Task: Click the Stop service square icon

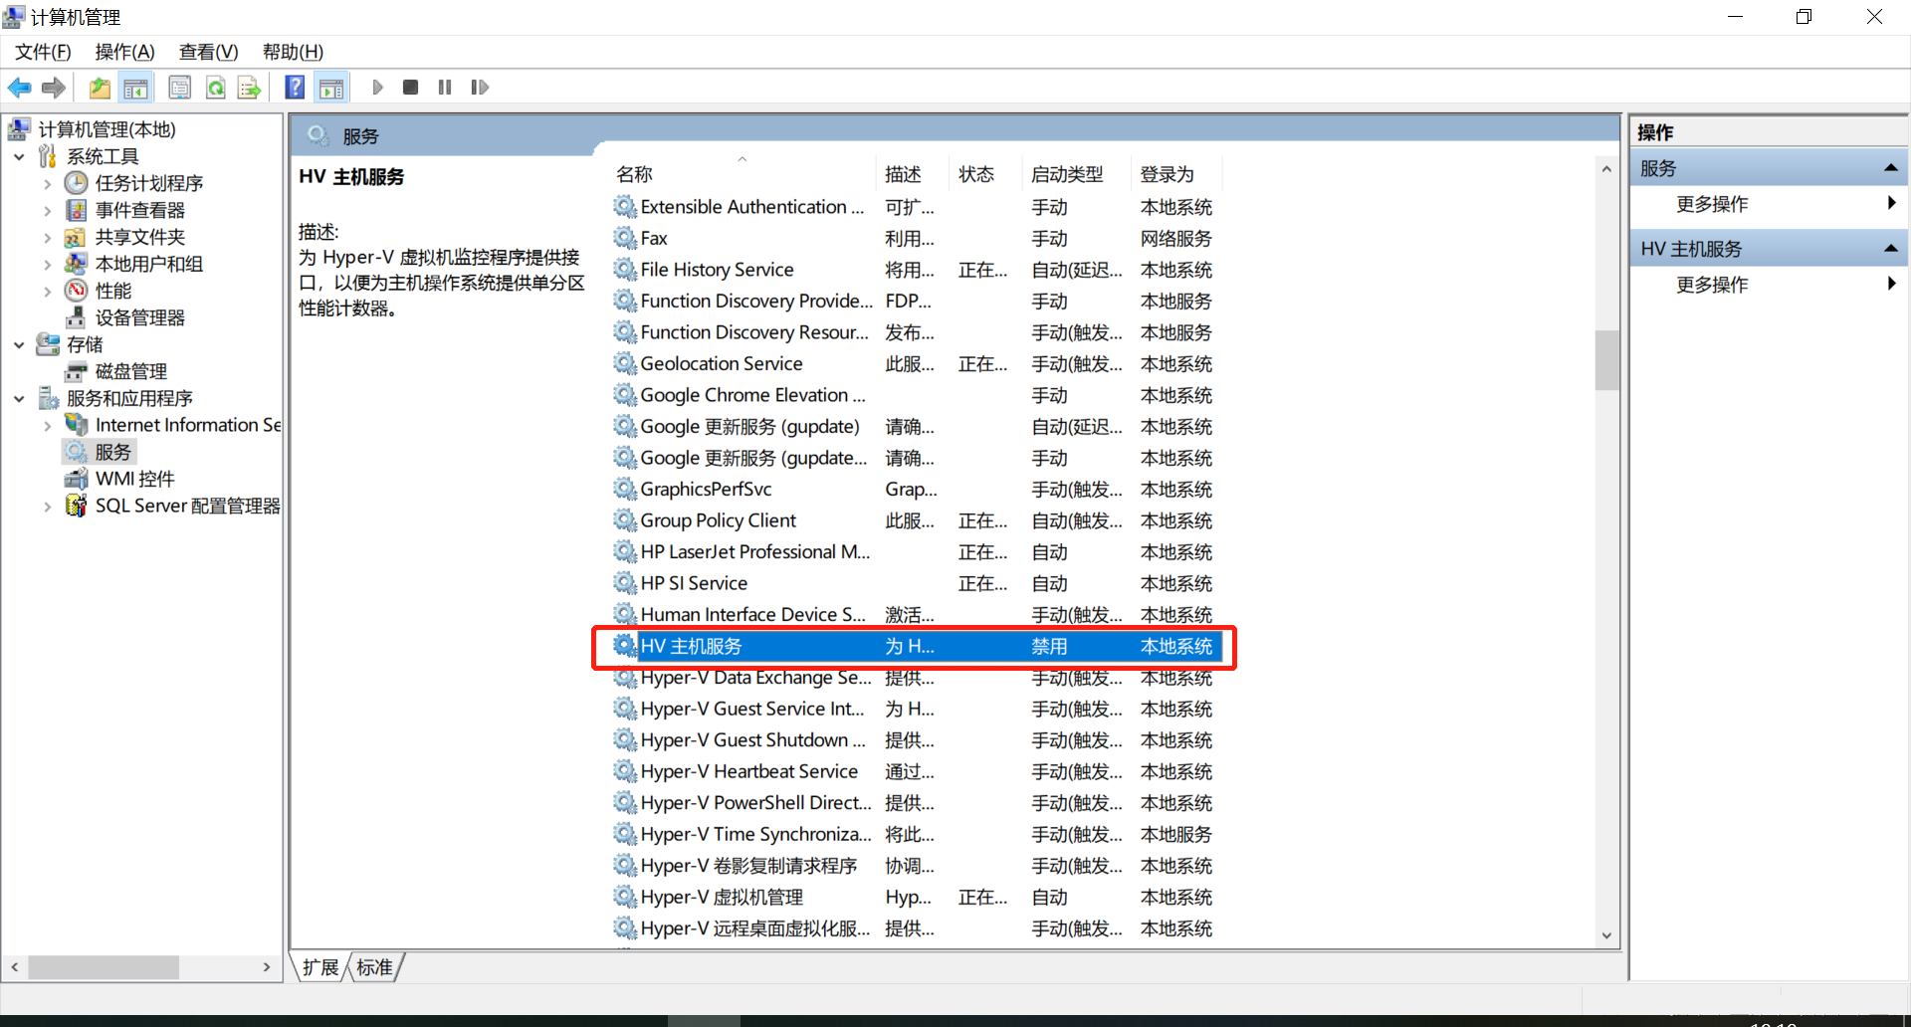Action: (410, 88)
